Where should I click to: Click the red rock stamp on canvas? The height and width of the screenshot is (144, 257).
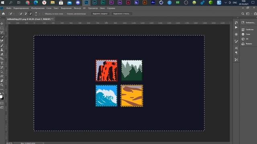[106, 70]
